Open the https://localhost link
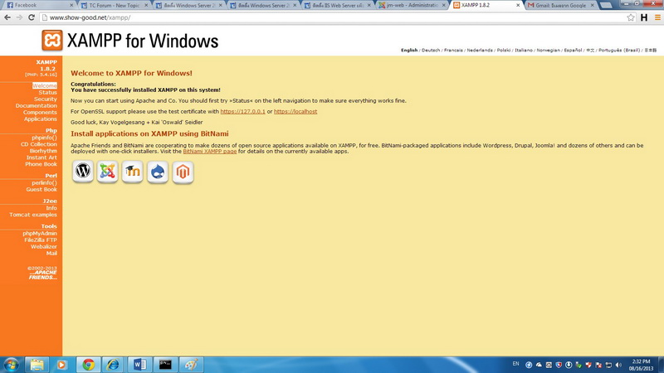 295,112
